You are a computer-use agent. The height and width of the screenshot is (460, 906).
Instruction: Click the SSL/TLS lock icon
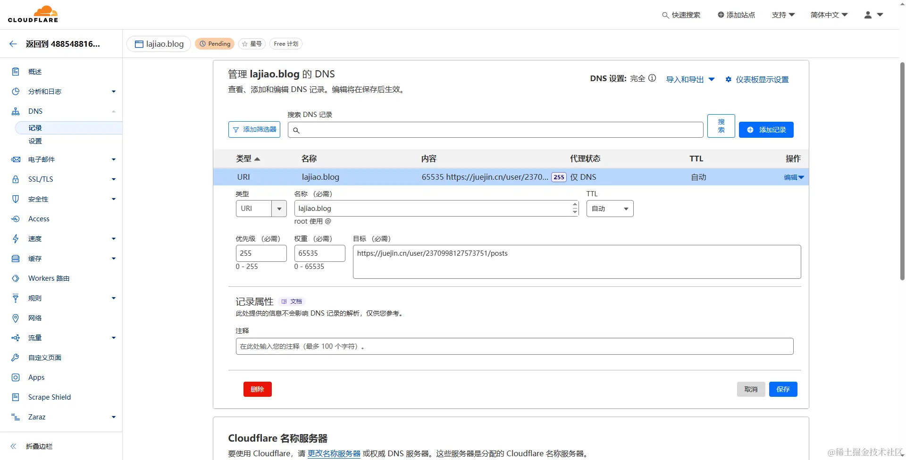tap(16, 179)
